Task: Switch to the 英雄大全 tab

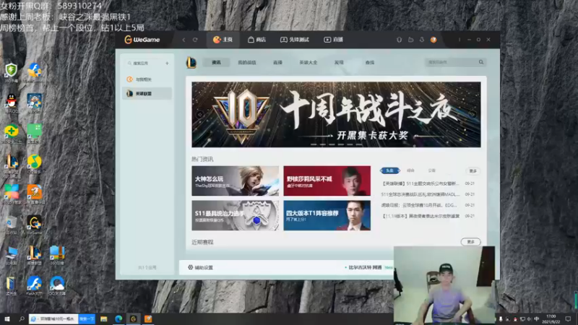Action: click(309, 63)
